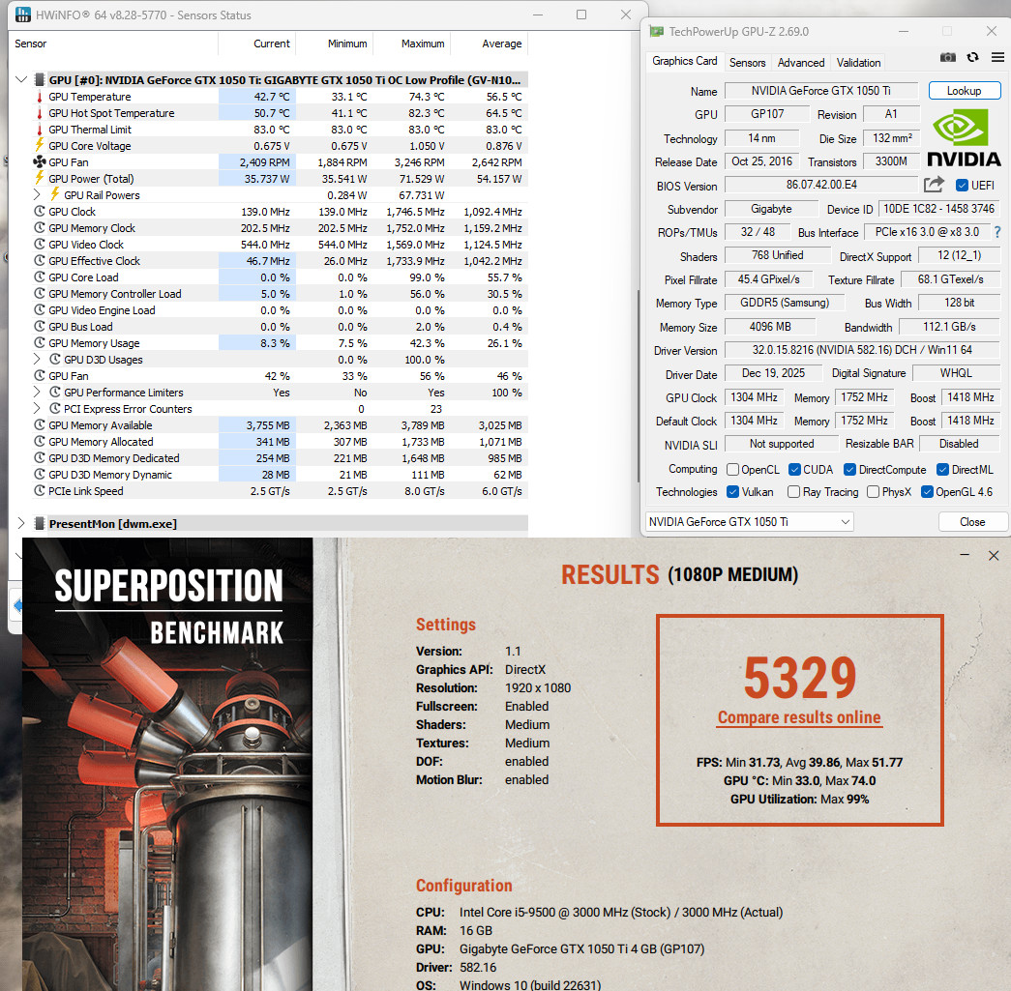Expand the GPU Performance Limiters row
The image size is (1011, 991).
click(37, 392)
